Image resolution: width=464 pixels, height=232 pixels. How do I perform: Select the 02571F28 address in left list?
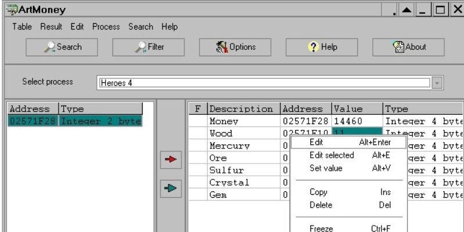pos(33,121)
